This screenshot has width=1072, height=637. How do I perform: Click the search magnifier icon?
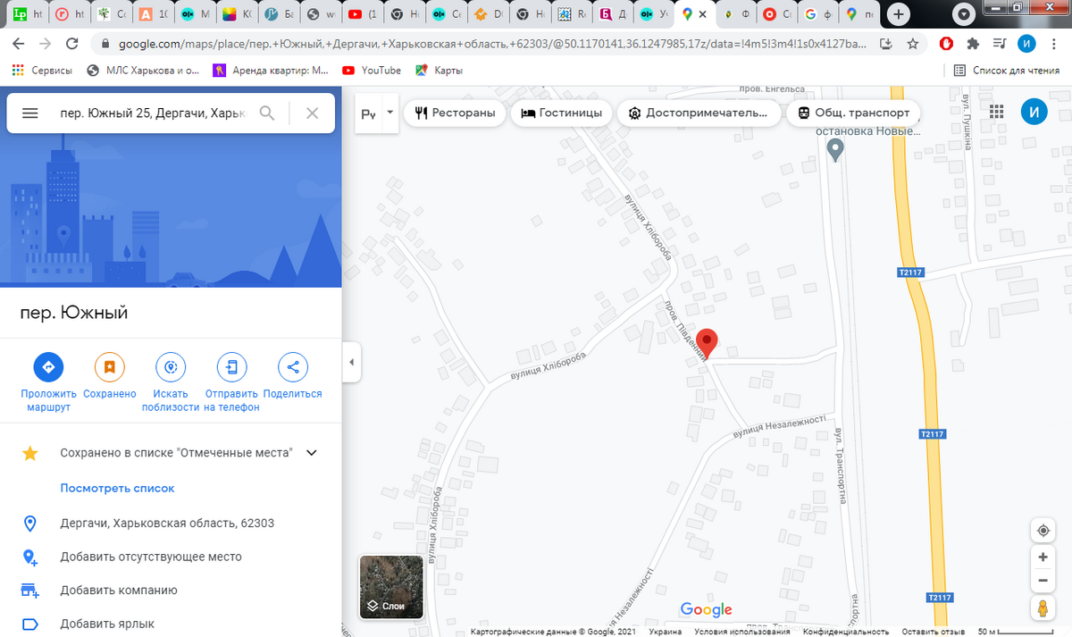tap(267, 113)
